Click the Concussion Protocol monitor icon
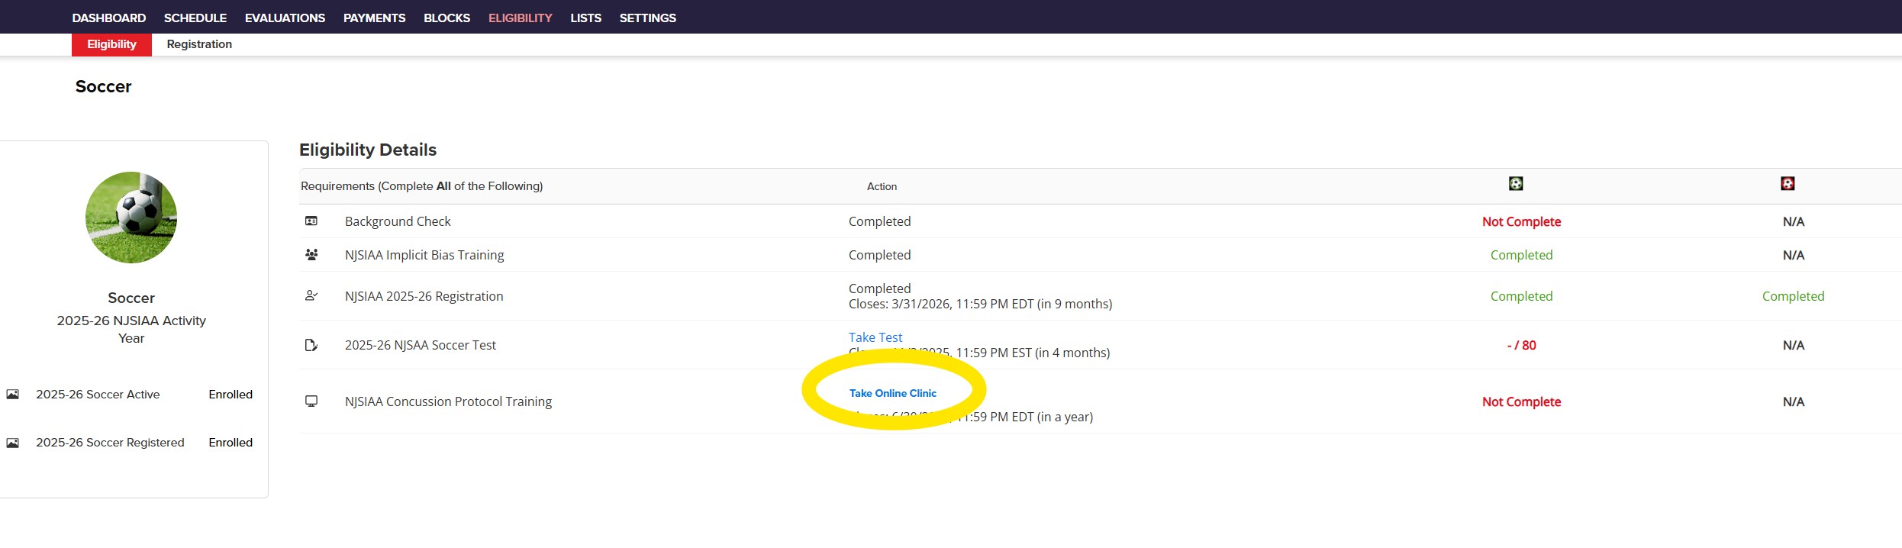The height and width of the screenshot is (548, 1902). click(x=311, y=401)
